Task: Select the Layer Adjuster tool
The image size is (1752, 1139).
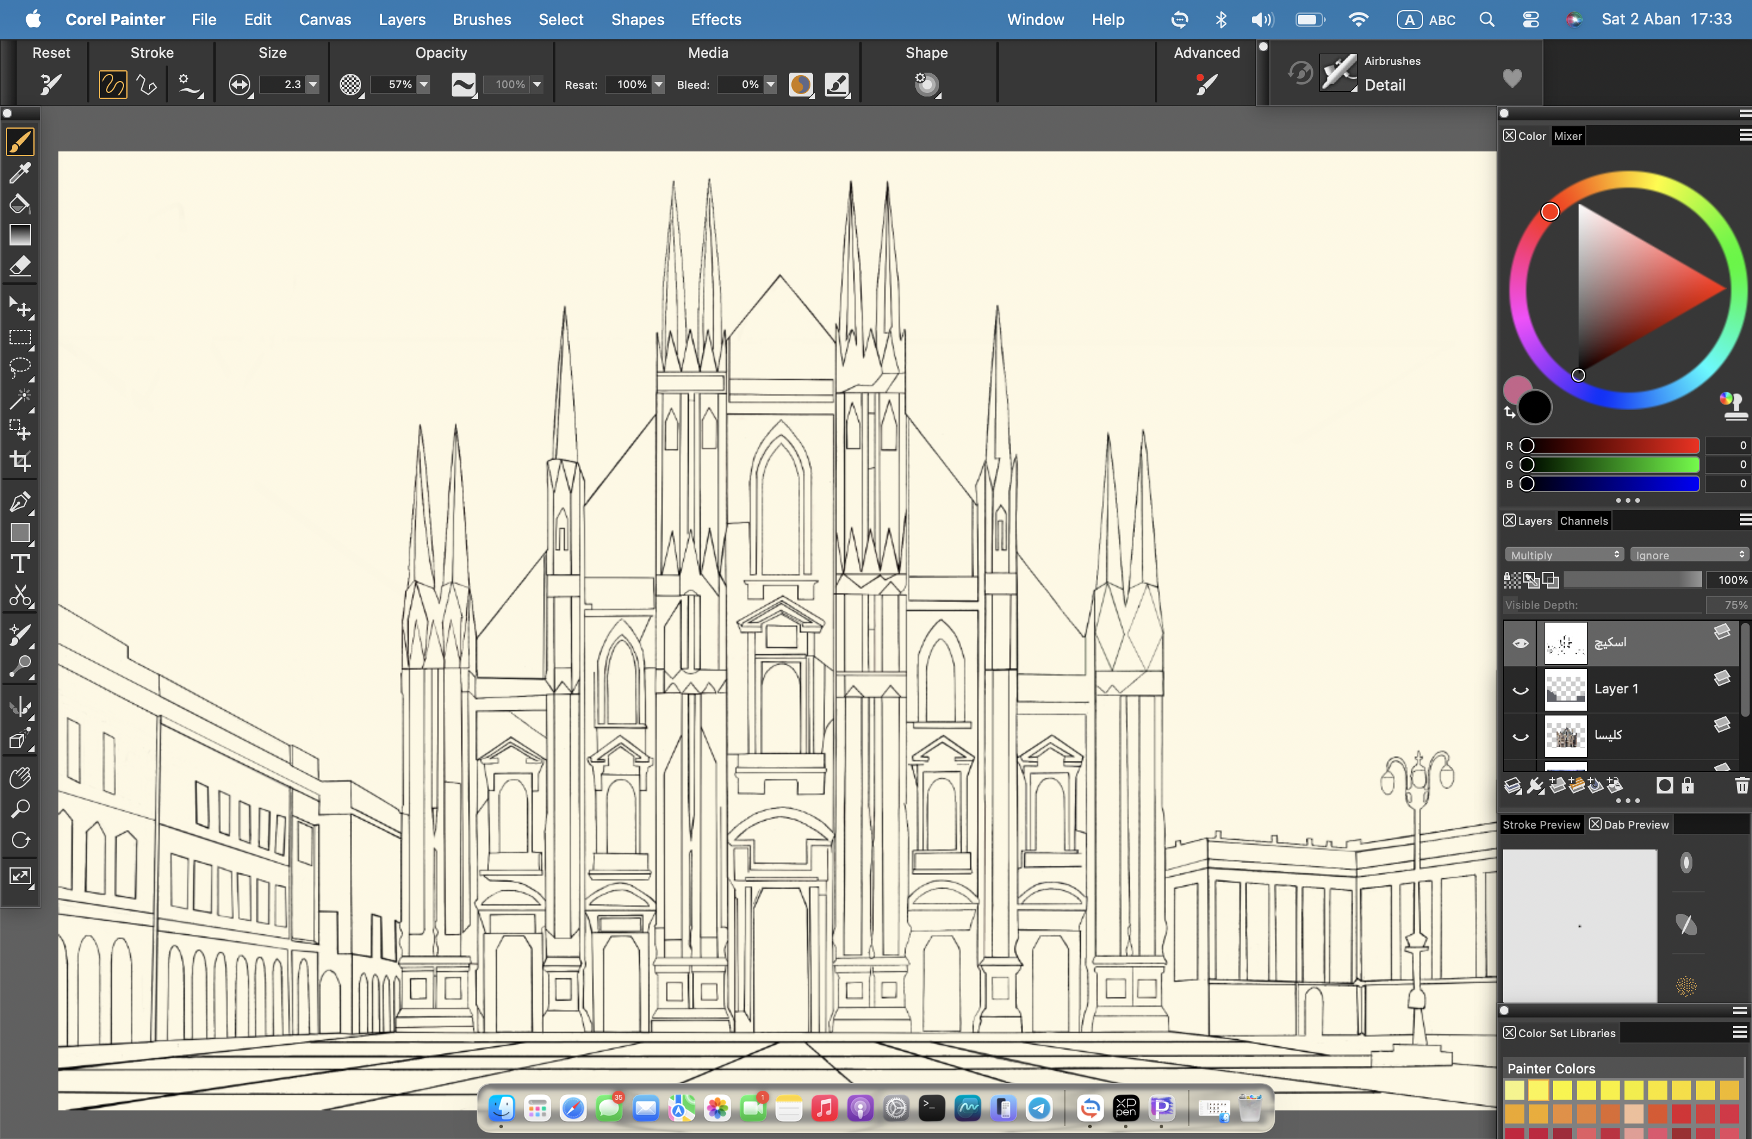Action: click(21, 307)
